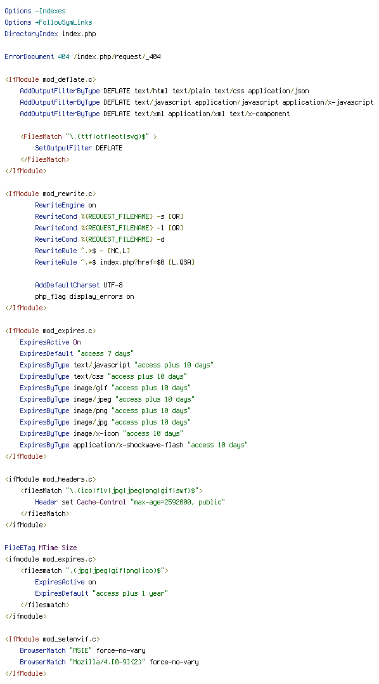Click the lowercase closing </ifmodule> tag
The height and width of the screenshot is (684, 379).
tap(26, 616)
